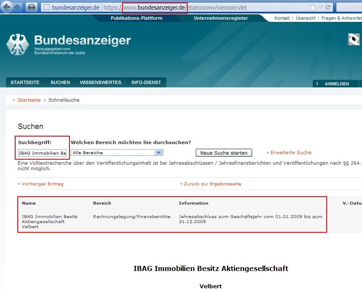Expand the Alle Bereiche dropdown
The height and width of the screenshot is (292, 362).
click(117, 153)
